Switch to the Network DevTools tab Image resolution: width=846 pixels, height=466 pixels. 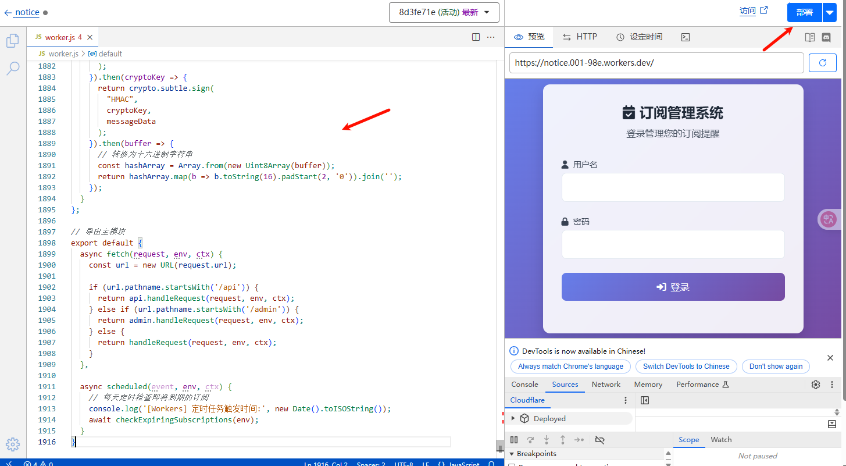pos(606,385)
